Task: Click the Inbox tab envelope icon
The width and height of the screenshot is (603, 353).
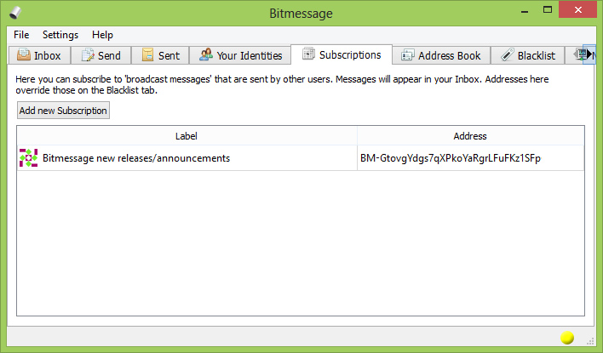Action: point(24,55)
